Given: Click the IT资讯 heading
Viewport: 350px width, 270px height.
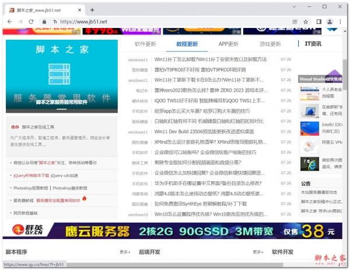Looking at the screenshot, I should click(313, 44).
